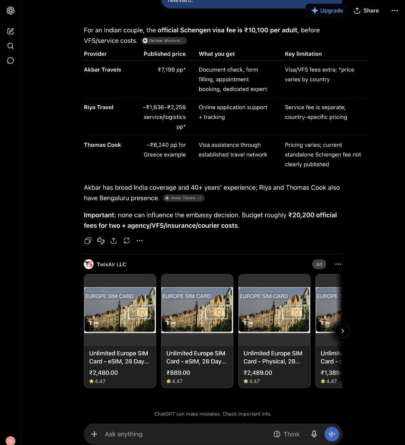
Task: Open the German Missions source citation
Action: tap(164, 40)
